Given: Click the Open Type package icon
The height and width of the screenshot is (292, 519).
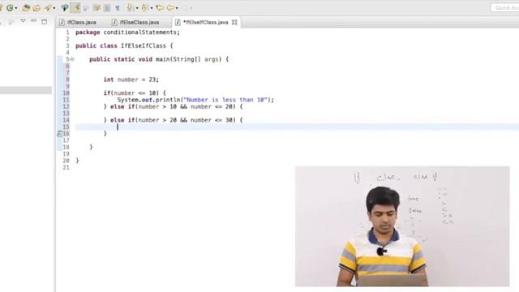Looking at the screenshot, I should coord(26,7).
